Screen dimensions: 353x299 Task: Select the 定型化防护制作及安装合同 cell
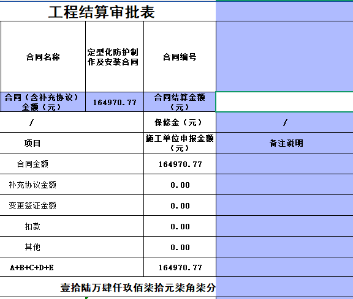[115, 57]
